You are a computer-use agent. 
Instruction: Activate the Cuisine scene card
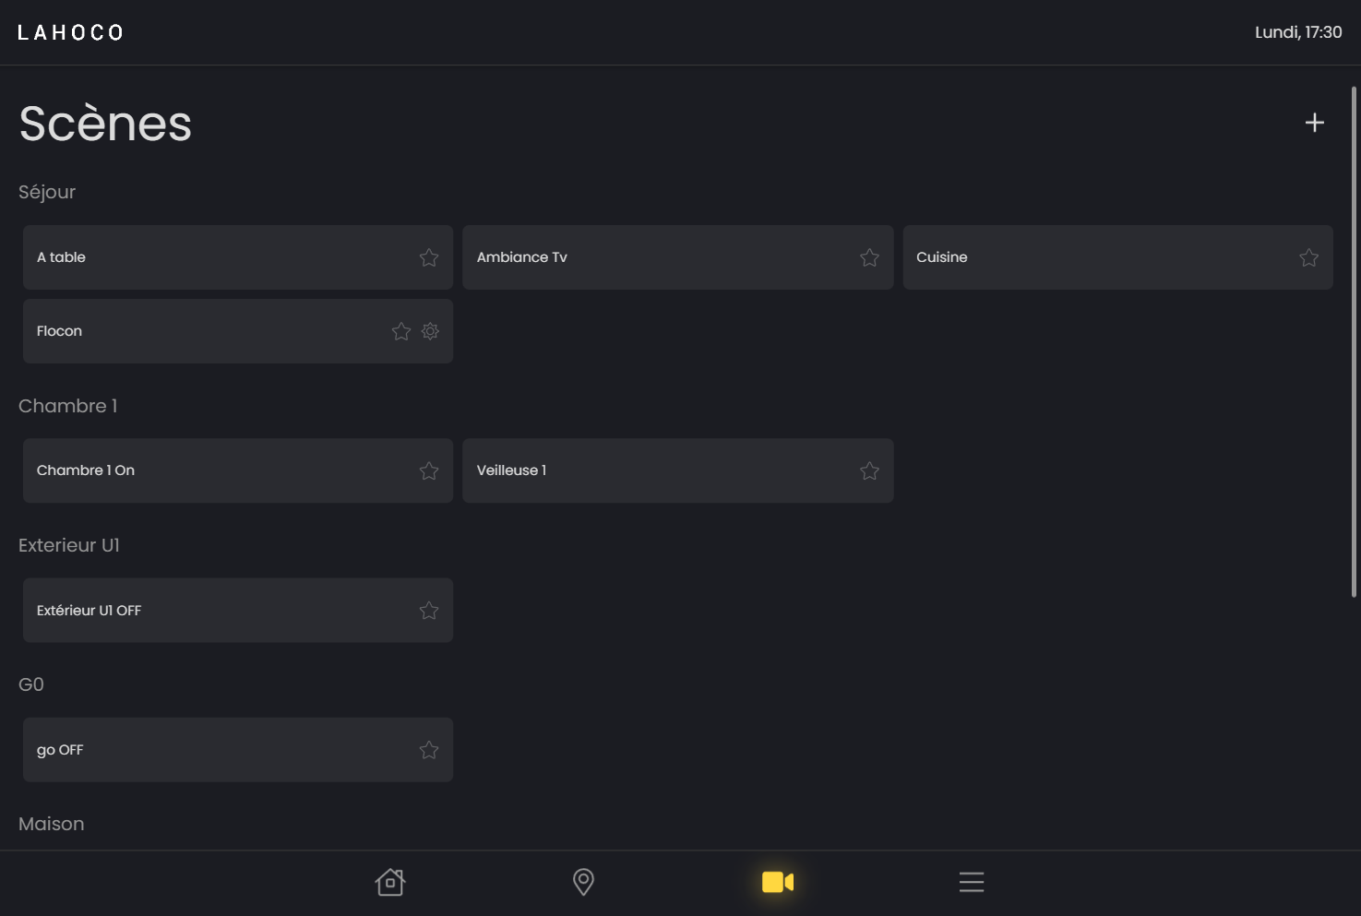point(1089,257)
